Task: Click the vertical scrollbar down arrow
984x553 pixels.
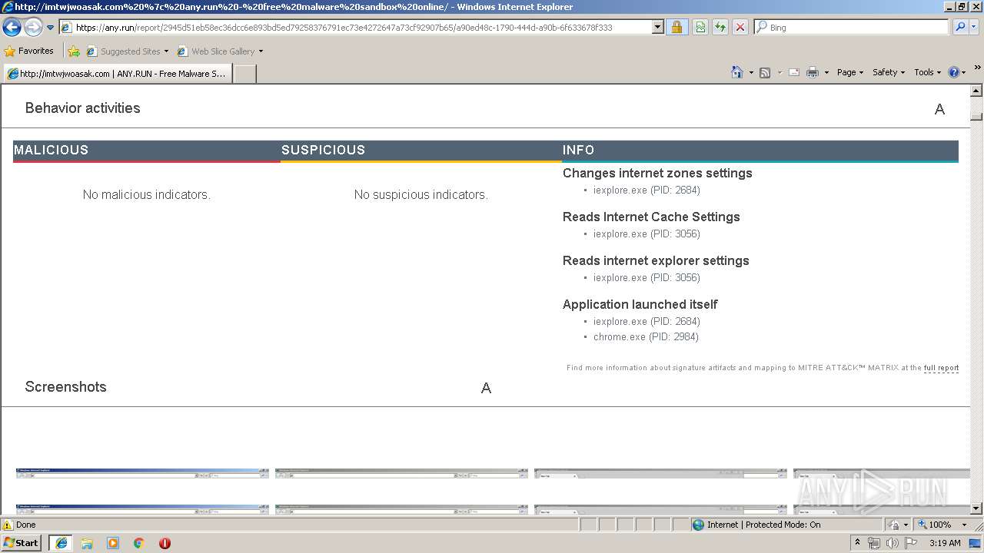Action: point(976,508)
